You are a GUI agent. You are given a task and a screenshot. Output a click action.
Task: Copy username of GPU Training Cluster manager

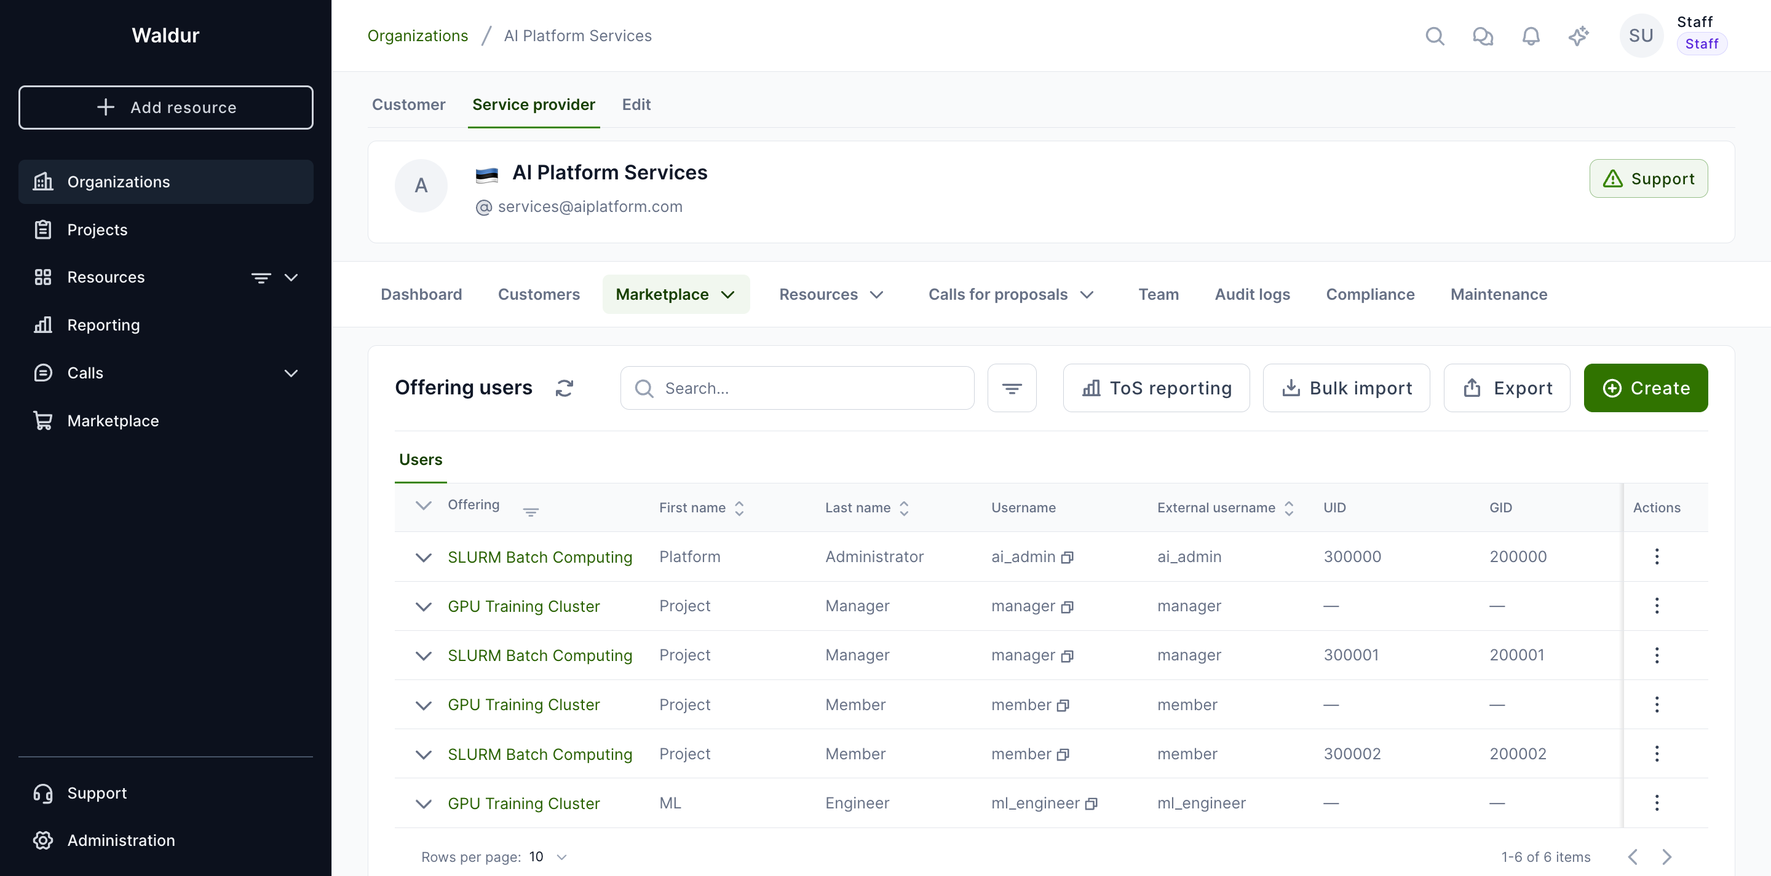(x=1067, y=607)
